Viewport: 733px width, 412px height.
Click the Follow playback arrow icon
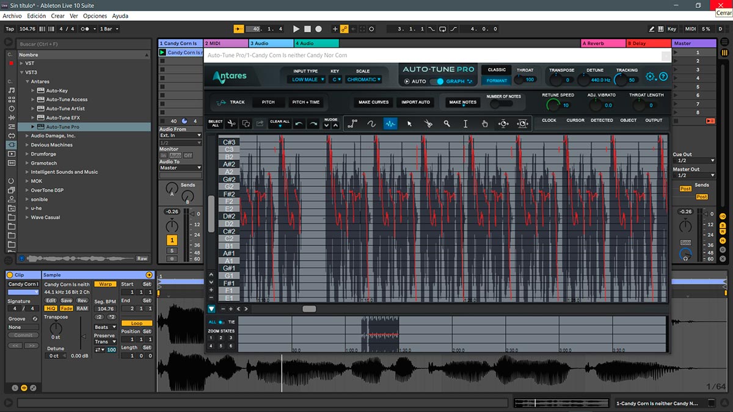pos(238,29)
